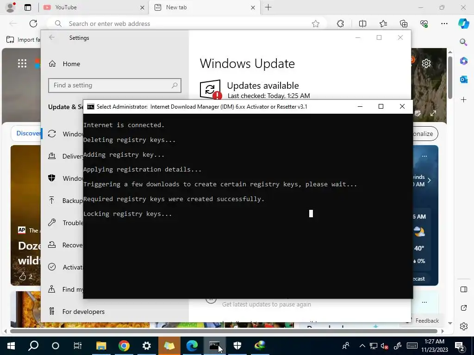Close the IDM Activator console window
The image size is (474, 355).
pyautogui.click(x=402, y=106)
